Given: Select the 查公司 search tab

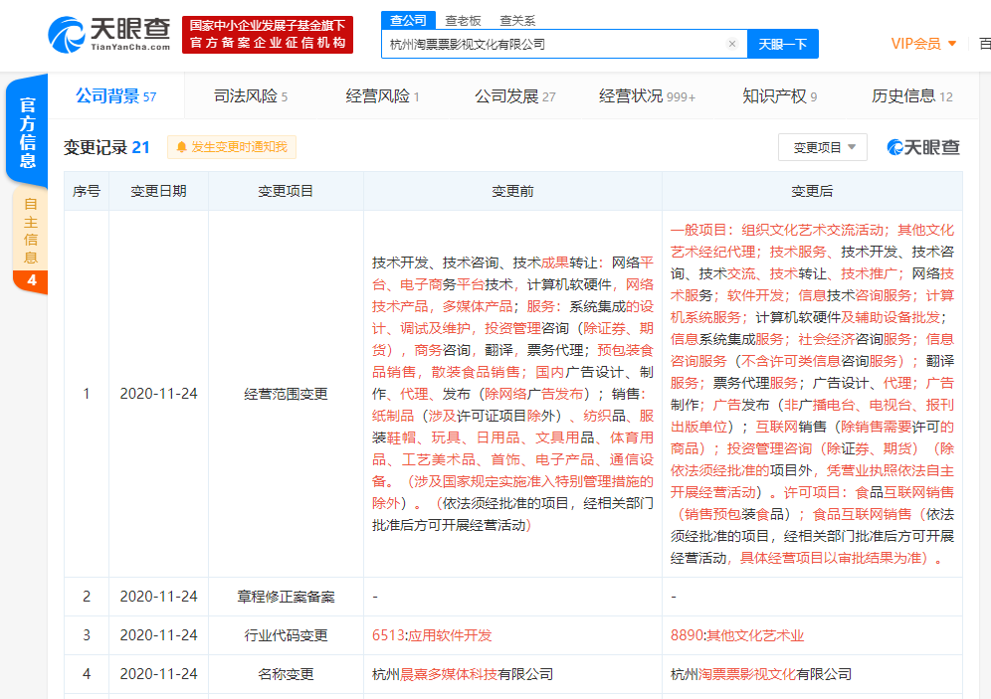Looking at the screenshot, I should click(x=408, y=20).
